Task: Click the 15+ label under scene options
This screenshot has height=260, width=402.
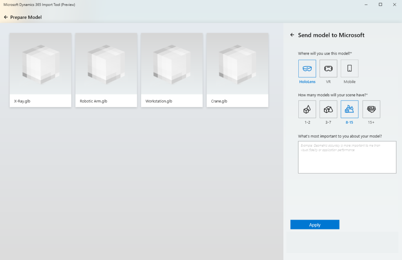Action: tap(371, 123)
